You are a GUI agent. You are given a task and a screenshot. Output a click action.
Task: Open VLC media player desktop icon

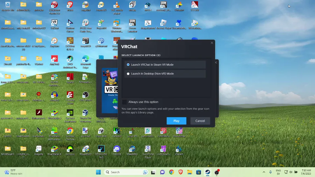117,8
